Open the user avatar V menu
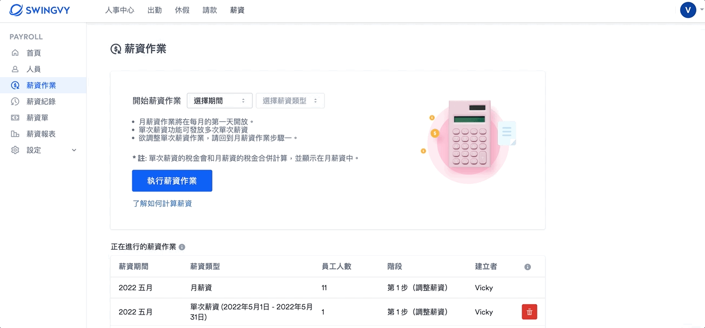 [x=688, y=10]
